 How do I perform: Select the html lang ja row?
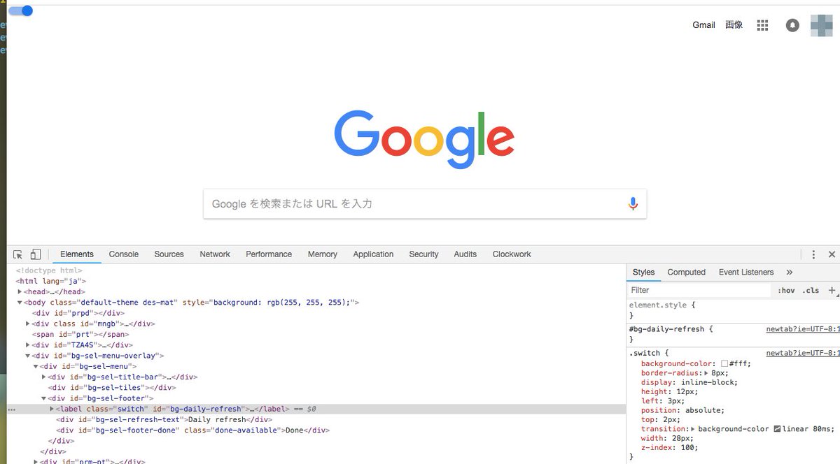316,282
